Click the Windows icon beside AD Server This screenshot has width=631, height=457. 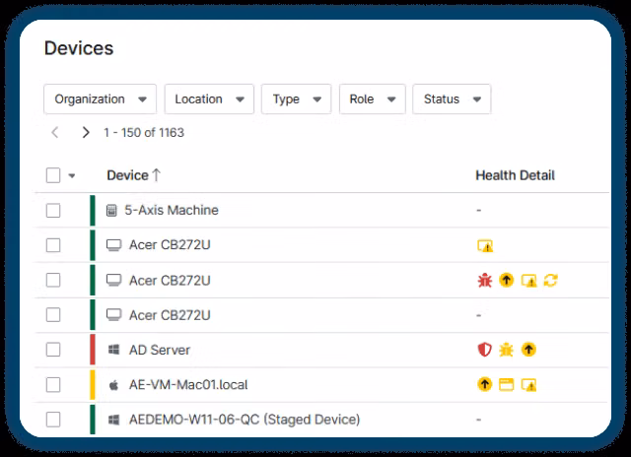(x=112, y=350)
